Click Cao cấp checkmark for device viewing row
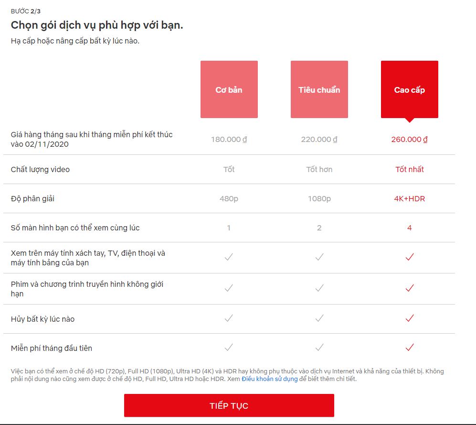This screenshot has height=425, width=476. point(409,257)
